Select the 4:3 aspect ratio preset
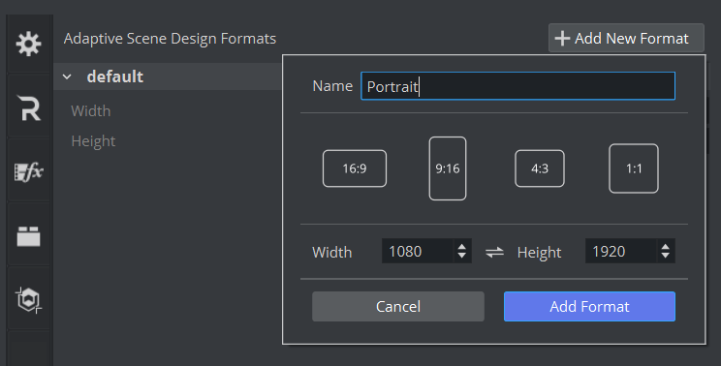 tap(540, 168)
